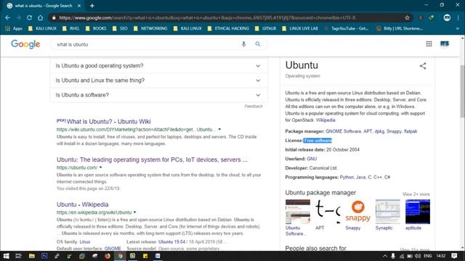The width and height of the screenshot is (465, 261).
Task: Start voice search with microphone icon
Action: [243, 44]
